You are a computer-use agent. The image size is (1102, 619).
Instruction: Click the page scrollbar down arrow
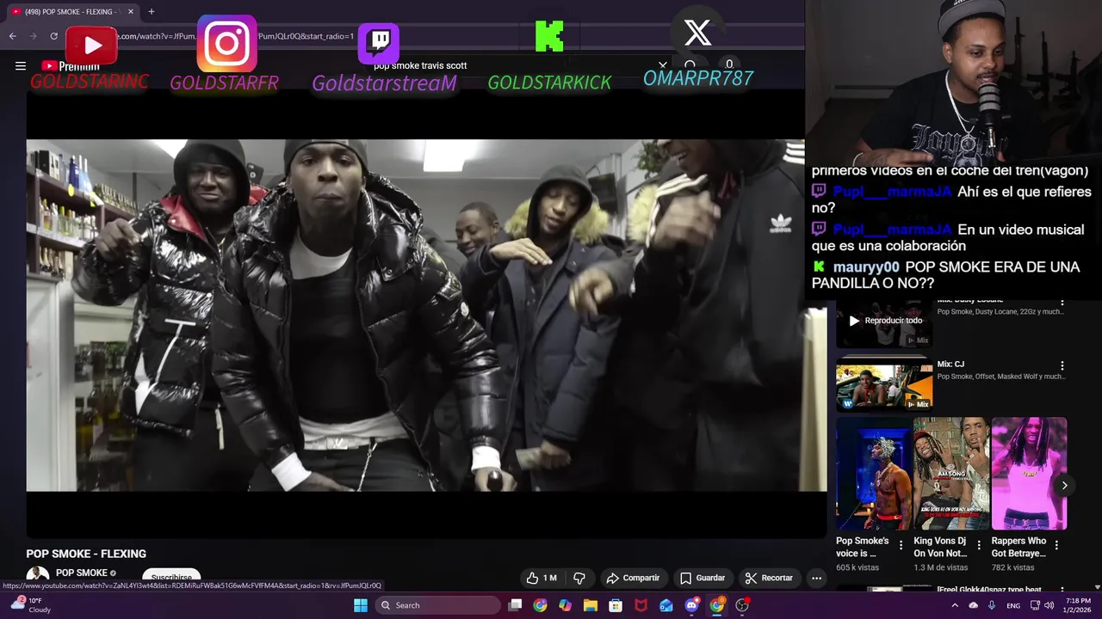pos(1097,587)
